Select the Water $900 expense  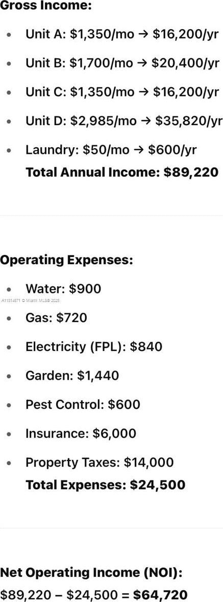click(x=63, y=289)
